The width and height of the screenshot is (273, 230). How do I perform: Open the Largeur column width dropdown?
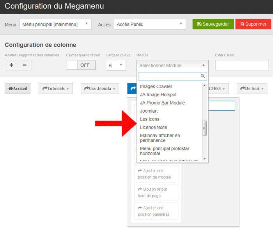click(116, 65)
